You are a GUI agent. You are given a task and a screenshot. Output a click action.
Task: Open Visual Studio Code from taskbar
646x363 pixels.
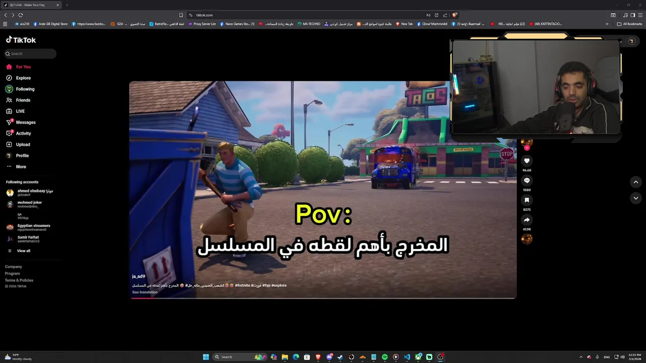click(x=407, y=357)
